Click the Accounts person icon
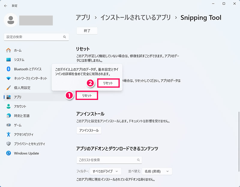This screenshot has width=240, height=187. tap(8, 107)
